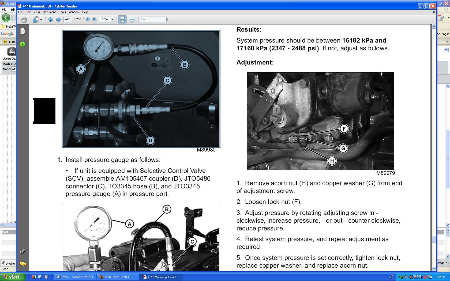The width and height of the screenshot is (450, 281).
Task: Expand the collaboration tool dropdown arrow
Action: pos(41,20)
